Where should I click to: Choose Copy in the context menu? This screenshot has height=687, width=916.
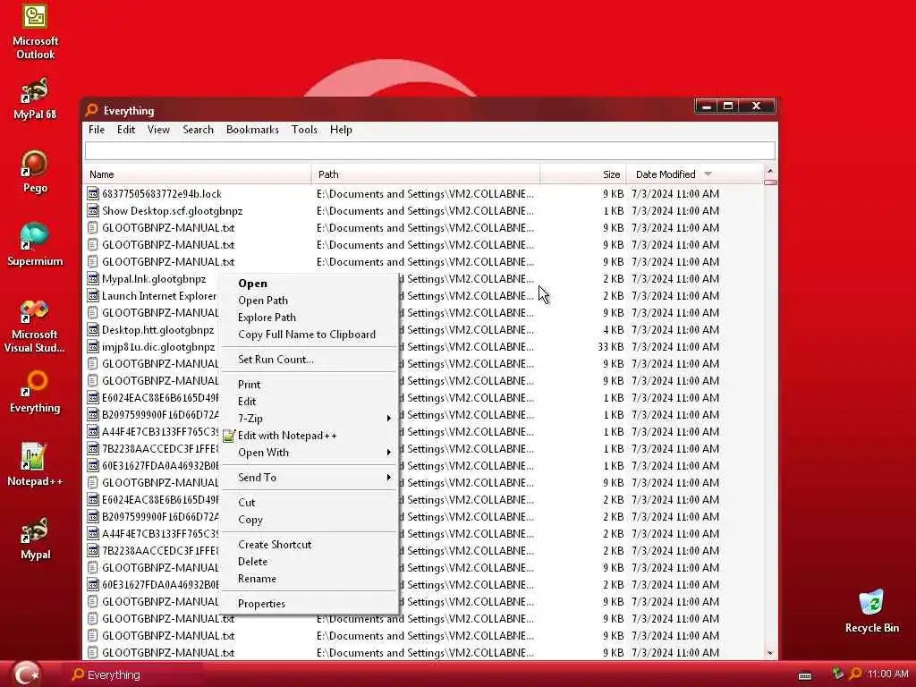pyautogui.click(x=309, y=520)
